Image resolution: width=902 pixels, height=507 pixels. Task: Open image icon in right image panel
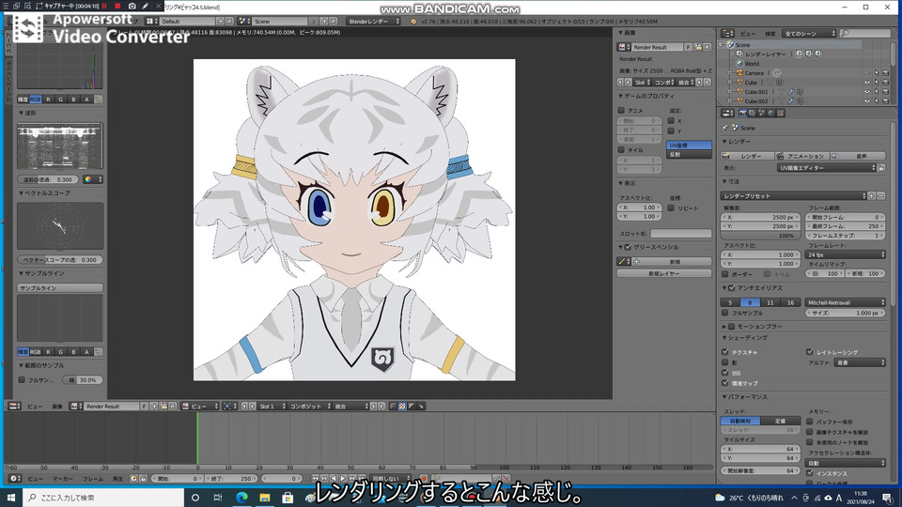698,47
